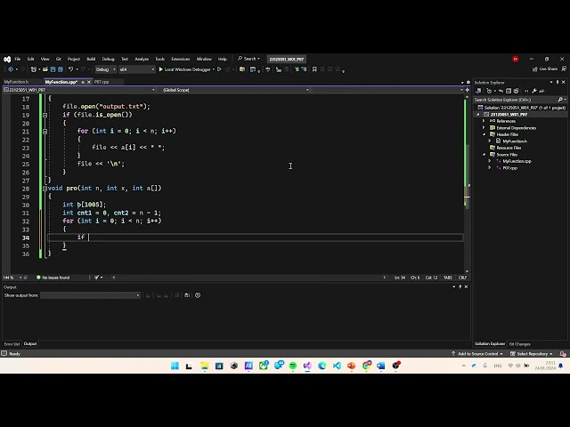Click the user account avatar badge
This screenshot has width=570, height=427.
pyautogui.click(x=516, y=59)
